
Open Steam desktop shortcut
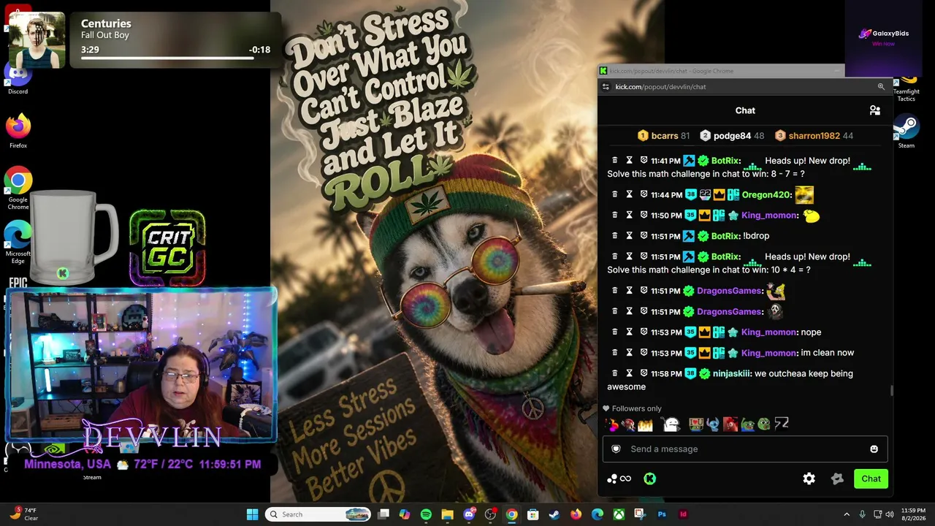tap(906, 131)
